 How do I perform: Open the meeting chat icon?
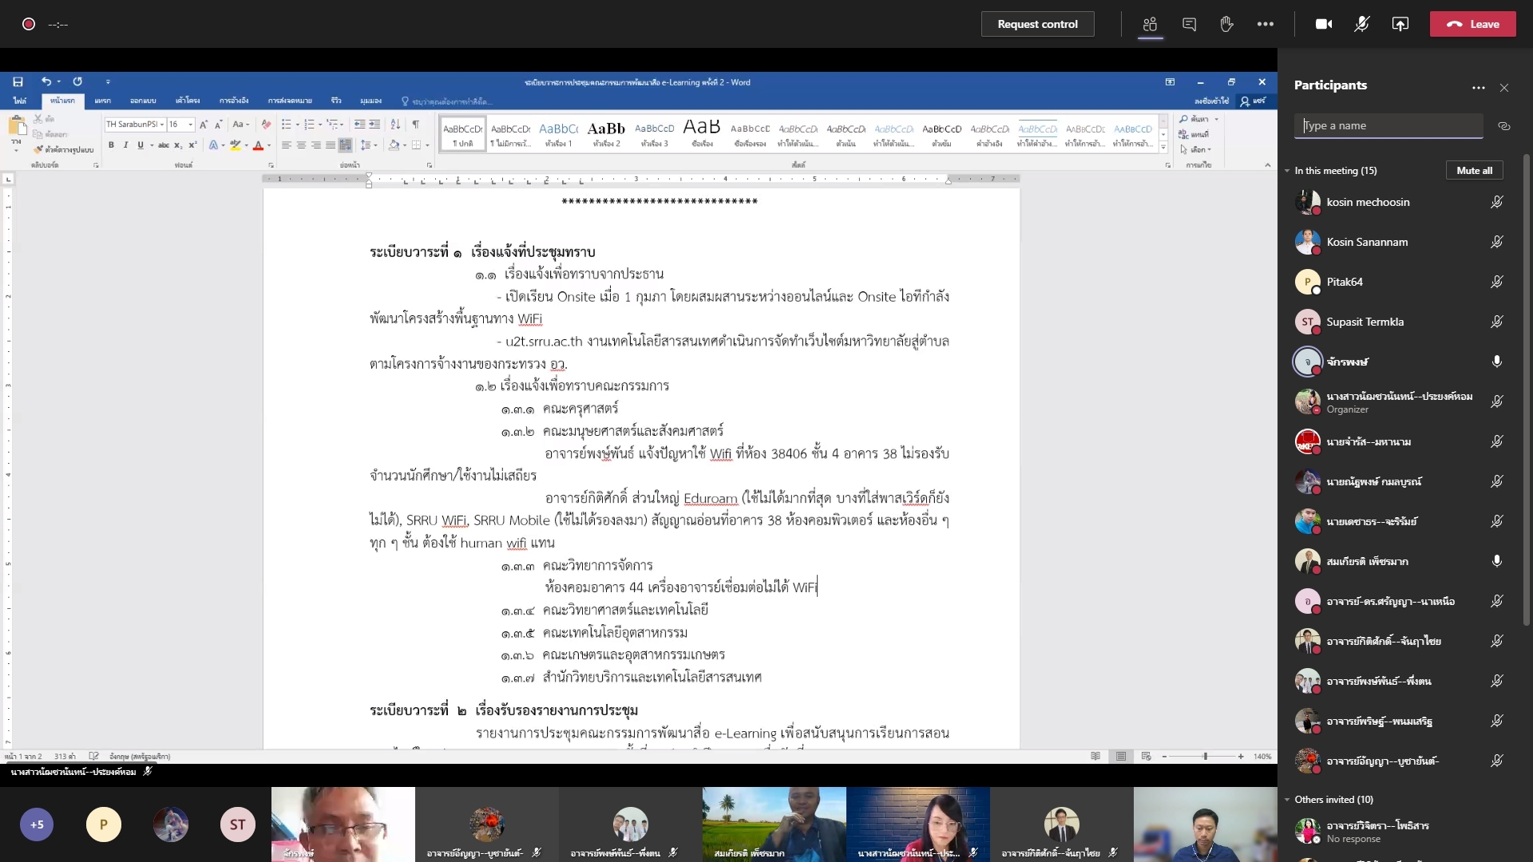1189,24
